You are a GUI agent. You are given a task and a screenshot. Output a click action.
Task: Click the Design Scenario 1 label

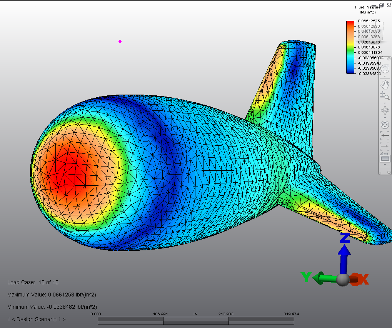[x=37, y=319]
